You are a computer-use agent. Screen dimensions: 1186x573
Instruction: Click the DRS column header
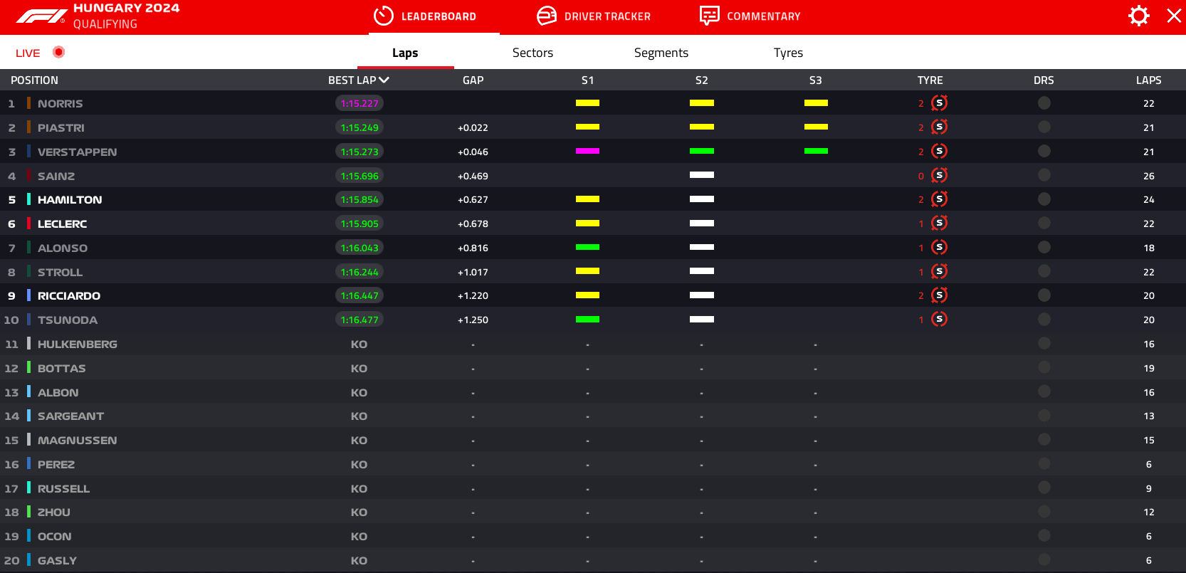click(1044, 80)
